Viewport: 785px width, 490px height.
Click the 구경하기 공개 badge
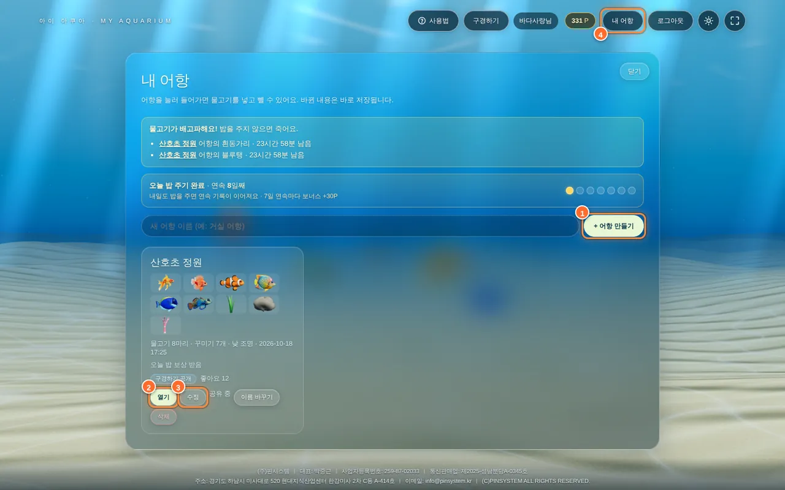tap(174, 379)
